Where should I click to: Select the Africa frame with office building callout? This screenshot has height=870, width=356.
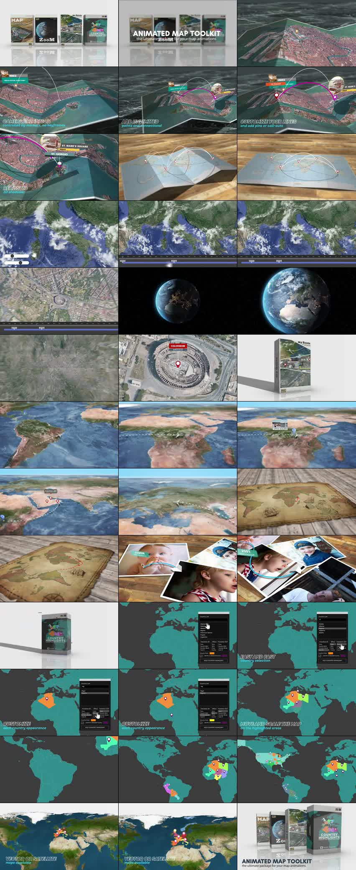(297, 435)
